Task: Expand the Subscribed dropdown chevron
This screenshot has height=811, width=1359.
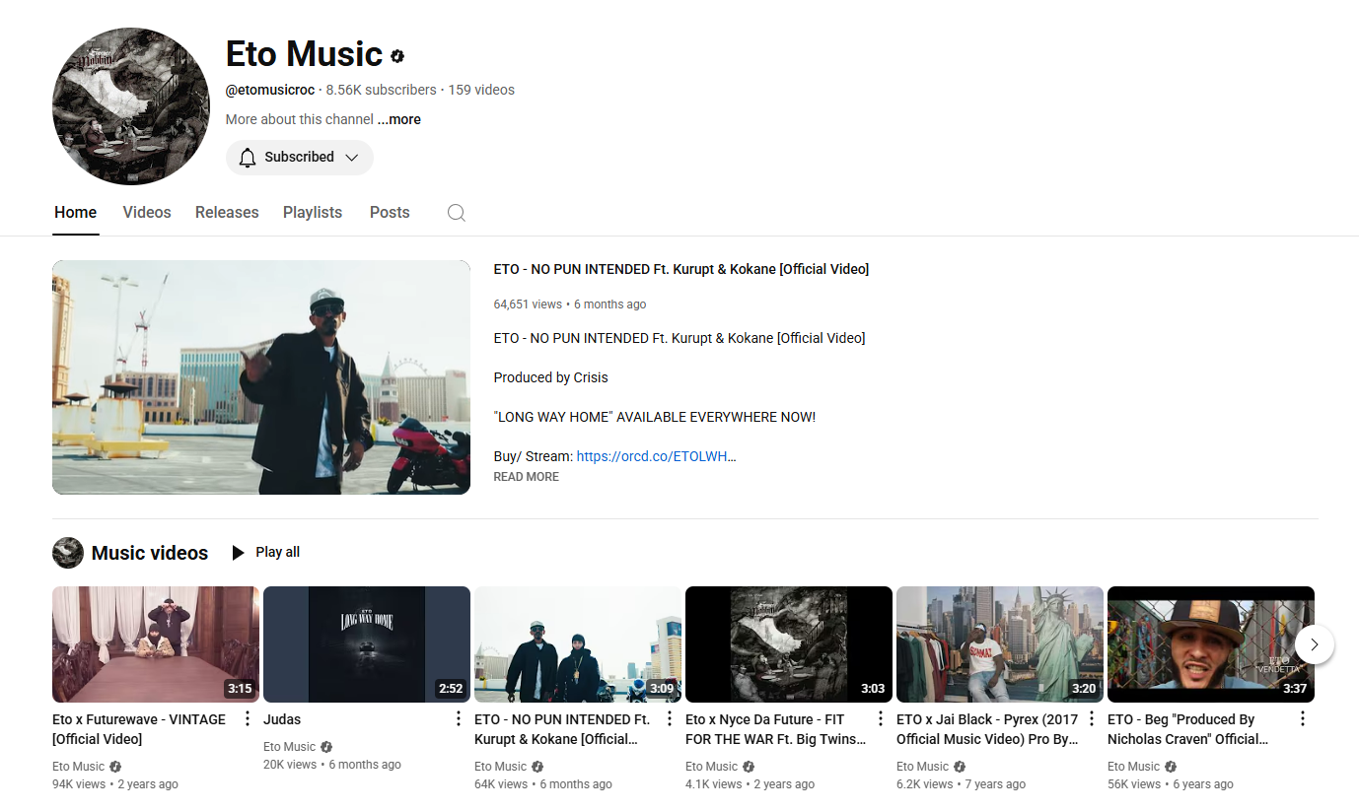Action: (x=352, y=157)
